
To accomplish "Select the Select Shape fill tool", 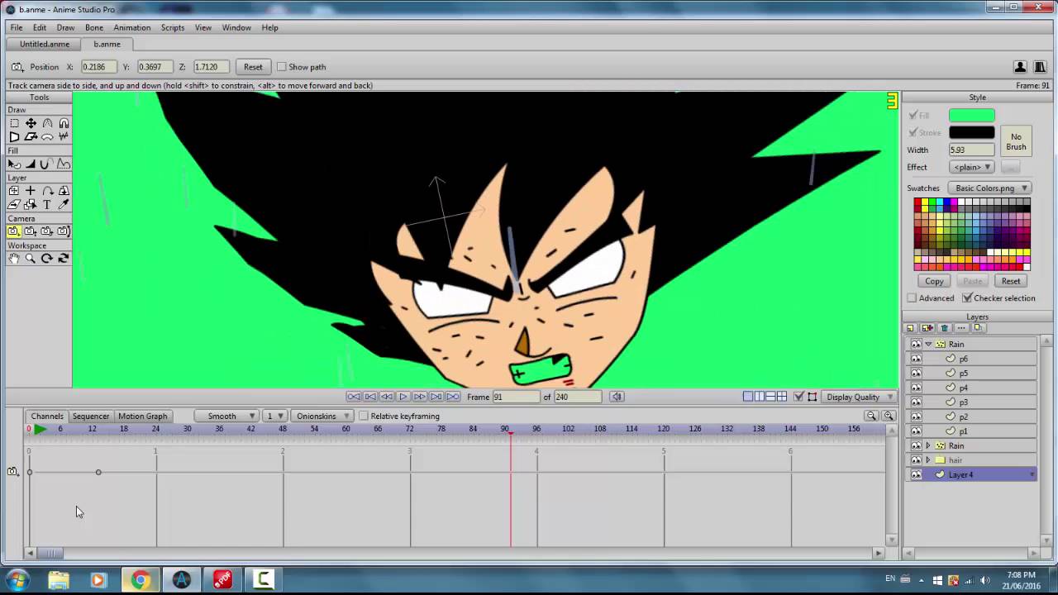I will pos(14,164).
